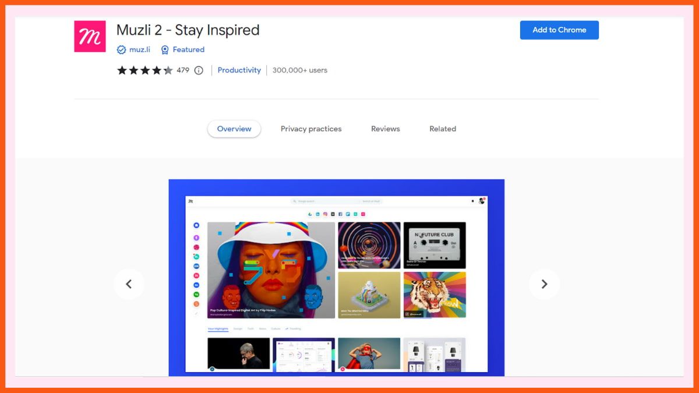Advance the carousel with the right arrow
The image size is (699, 393).
(x=545, y=284)
